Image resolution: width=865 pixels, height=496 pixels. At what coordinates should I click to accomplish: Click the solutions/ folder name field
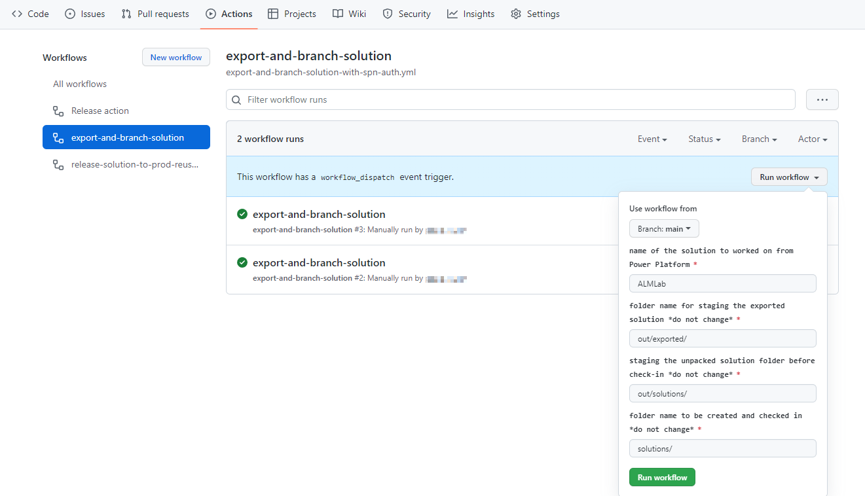pos(722,448)
